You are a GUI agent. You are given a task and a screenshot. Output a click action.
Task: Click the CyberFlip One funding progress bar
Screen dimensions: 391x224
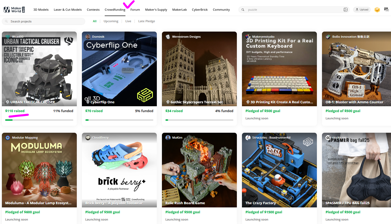[119, 120]
